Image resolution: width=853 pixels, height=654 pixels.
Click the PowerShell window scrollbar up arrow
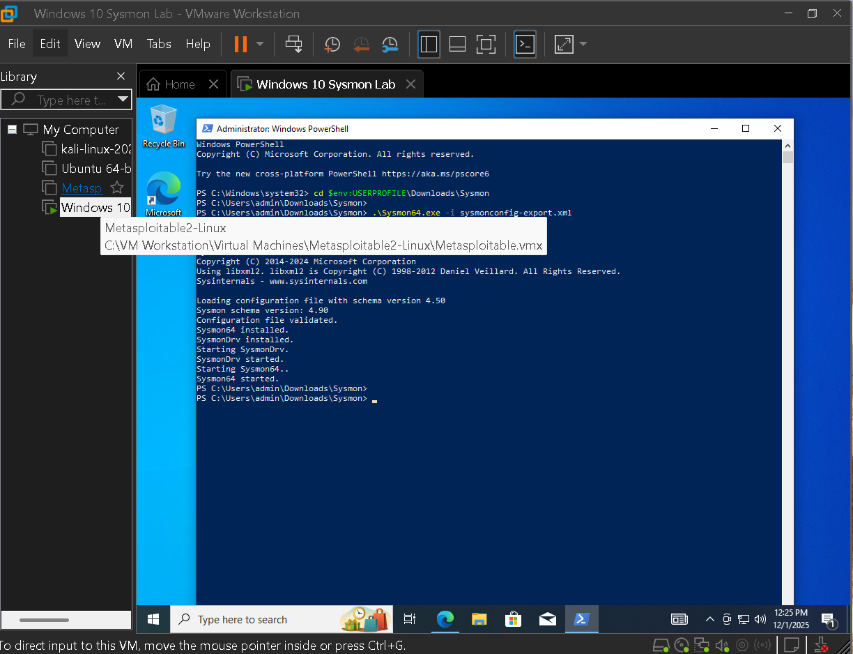(787, 145)
